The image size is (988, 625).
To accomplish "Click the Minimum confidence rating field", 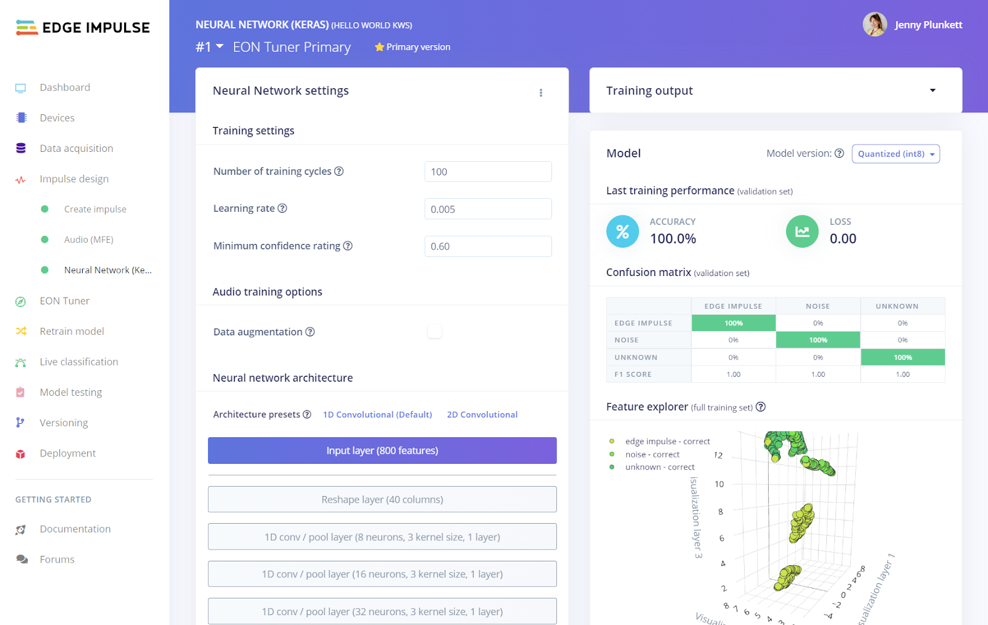I will pos(488,246).
